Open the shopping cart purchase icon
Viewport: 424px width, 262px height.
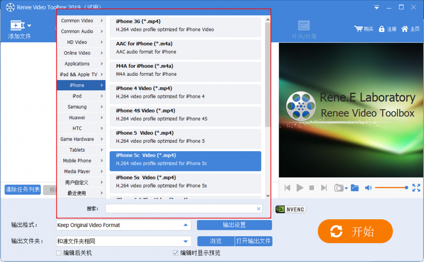coord(358,29)
